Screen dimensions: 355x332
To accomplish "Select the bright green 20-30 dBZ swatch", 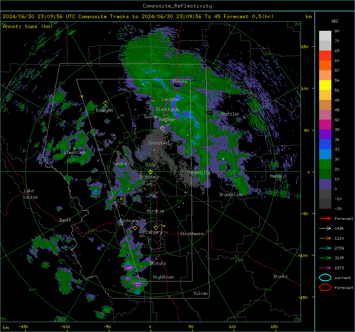I will point(325,164).
